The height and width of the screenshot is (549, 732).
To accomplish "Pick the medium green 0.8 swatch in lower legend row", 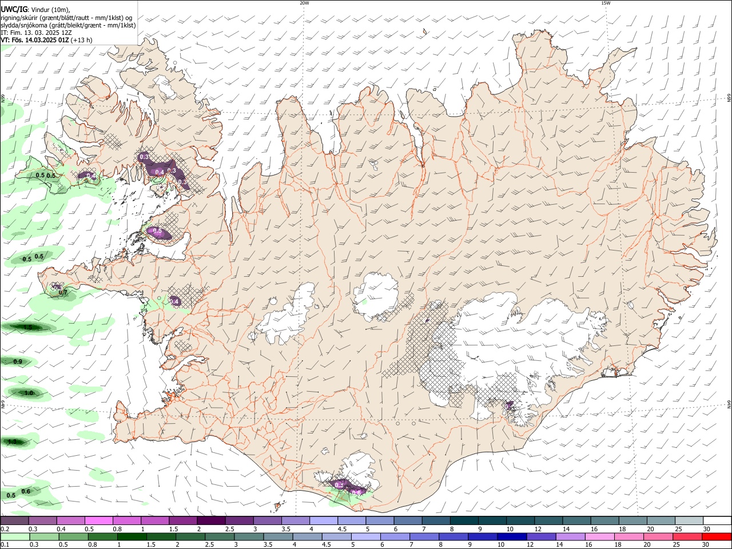I will pos(102,536).
